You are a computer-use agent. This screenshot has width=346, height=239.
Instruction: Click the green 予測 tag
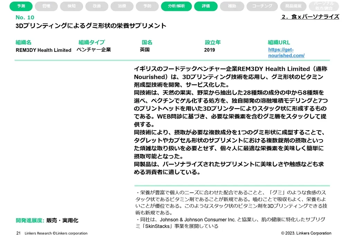[21, 6]
